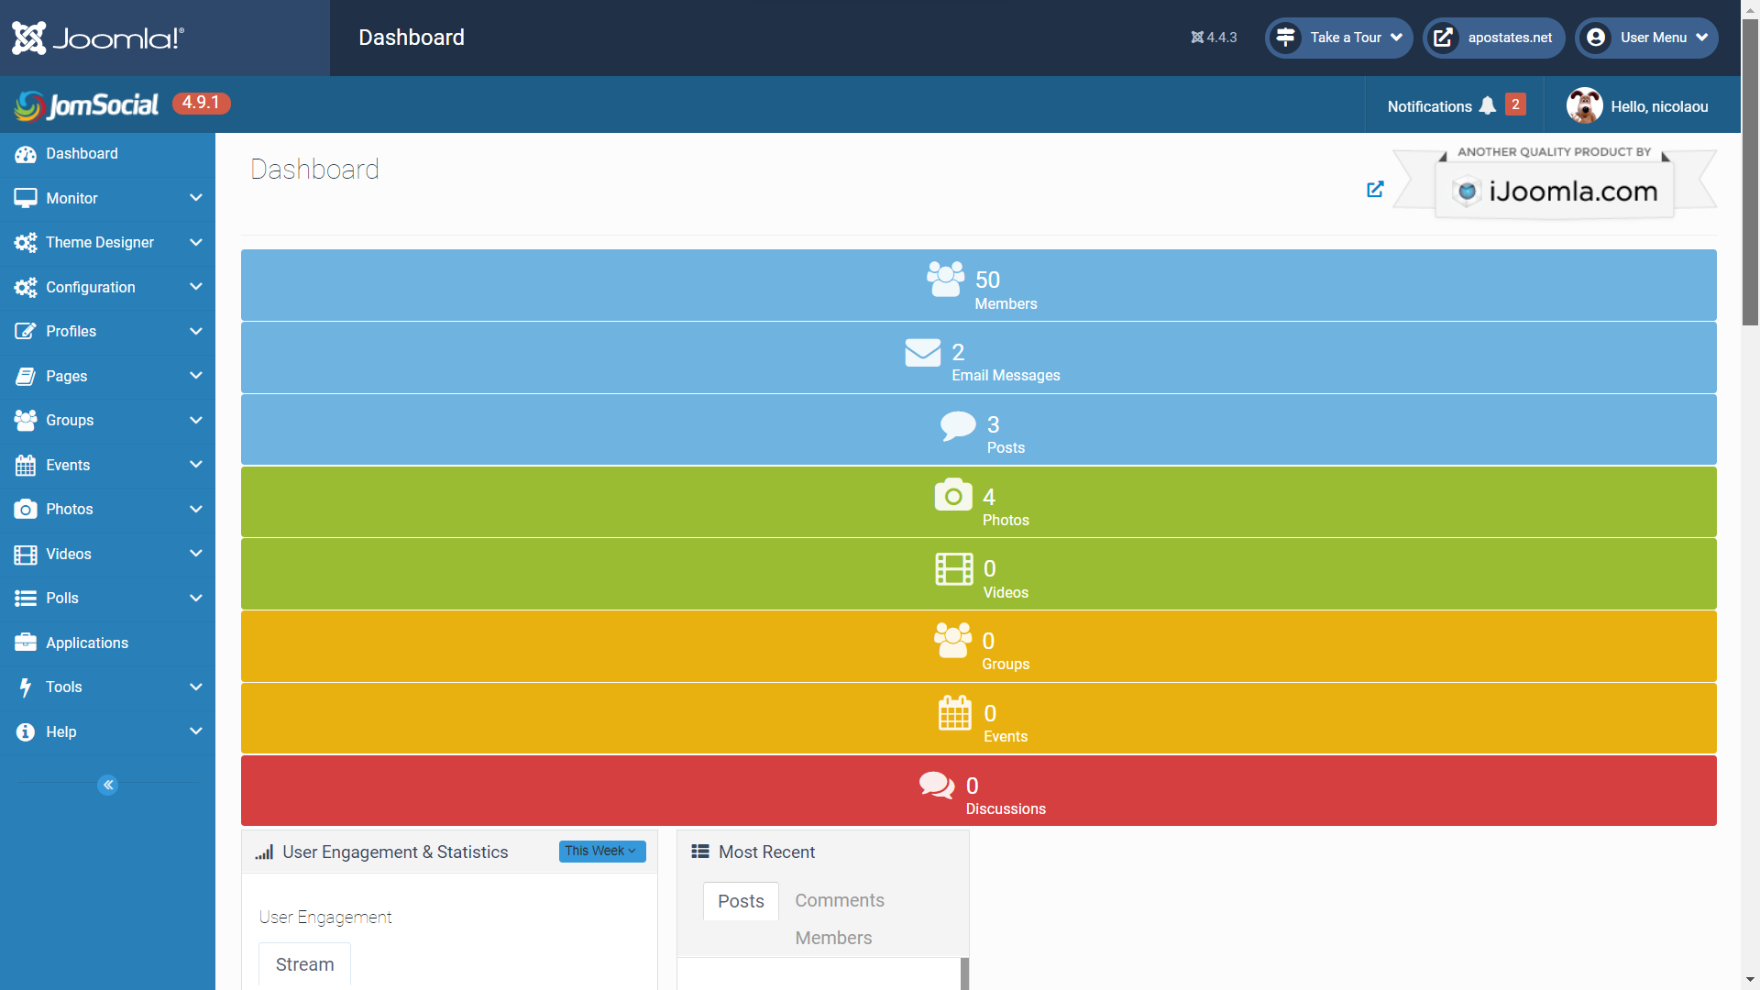The width and height of the screenshot is (1760, 990).
Task: Visit the apostates.net site link
Action: [1494, 38]
